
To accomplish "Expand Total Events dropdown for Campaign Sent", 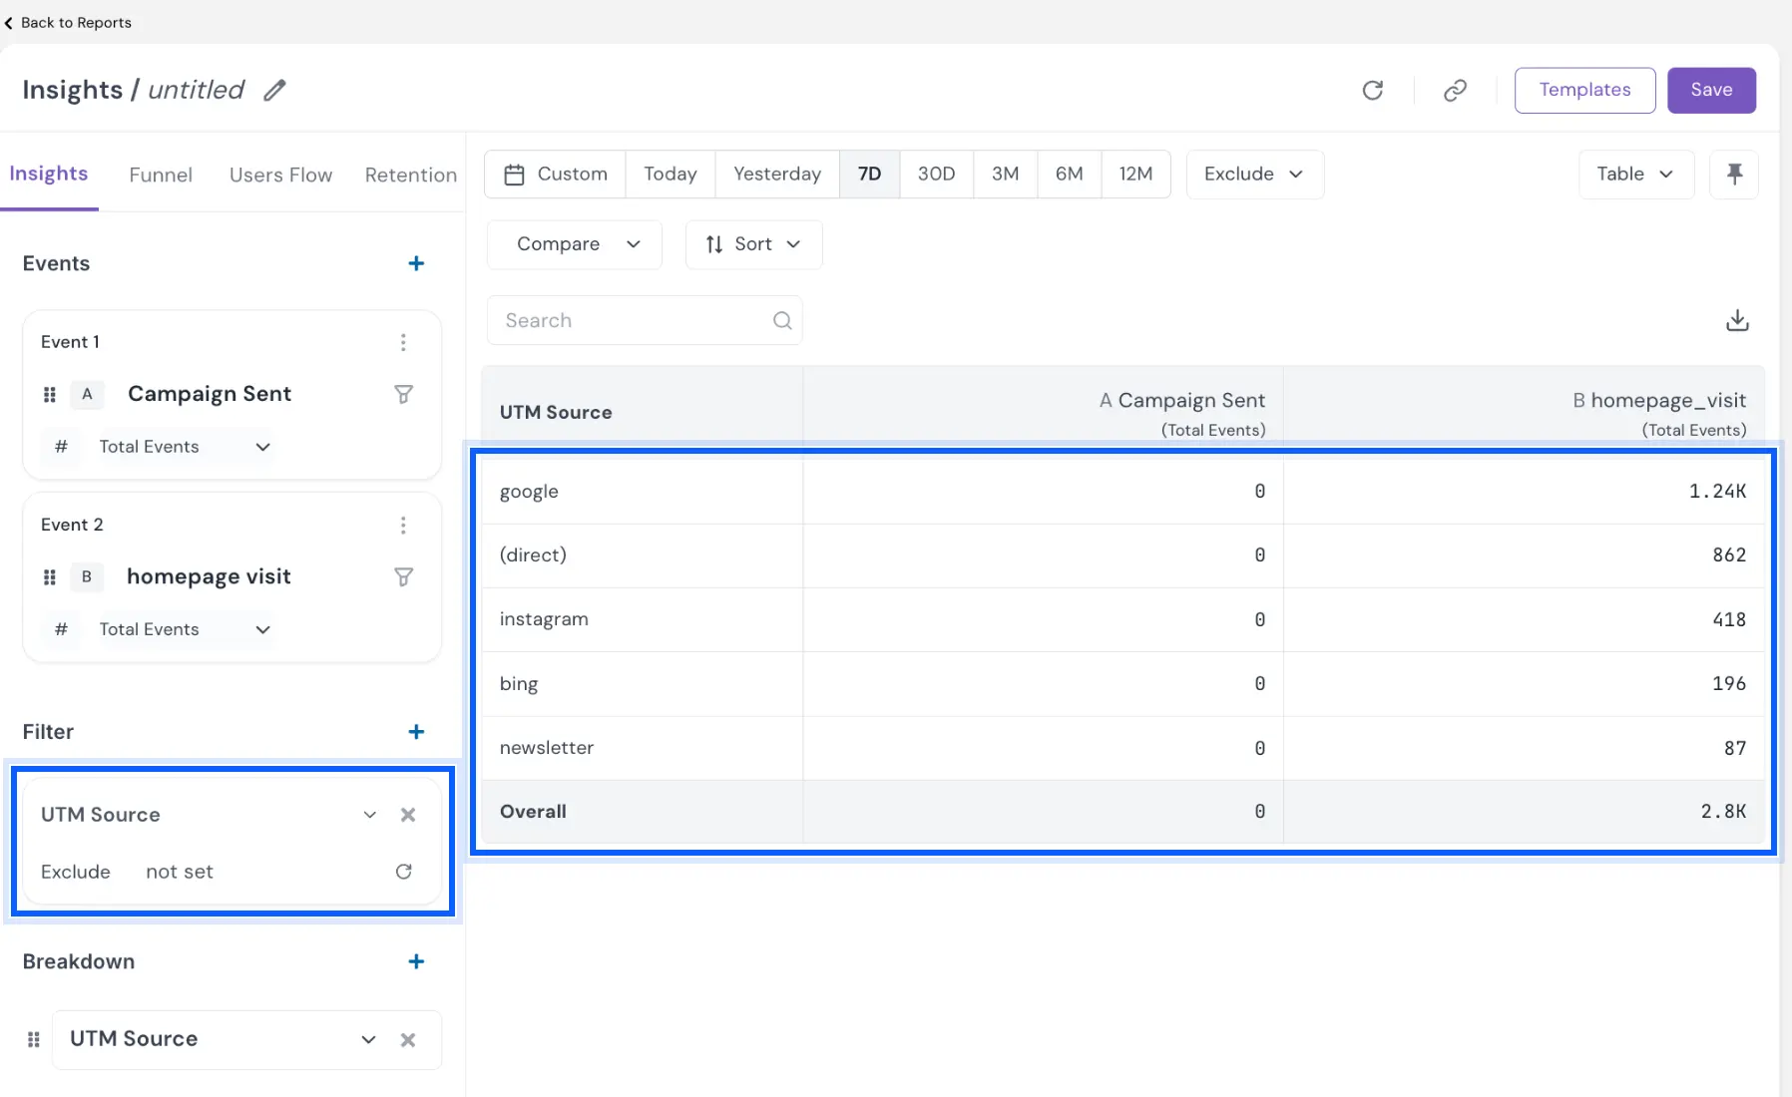I will click(185, 447).
